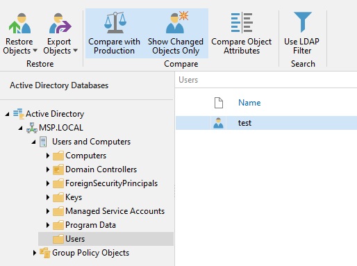Collapse the Active Directory root node
Screen dimensions: 357x266
coord(8,114)
